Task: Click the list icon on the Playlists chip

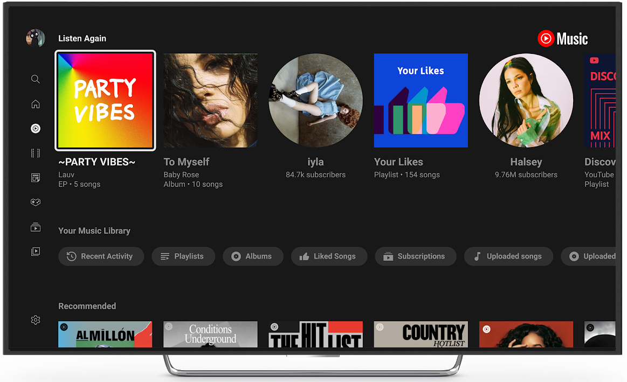Action: click(165, 256)
